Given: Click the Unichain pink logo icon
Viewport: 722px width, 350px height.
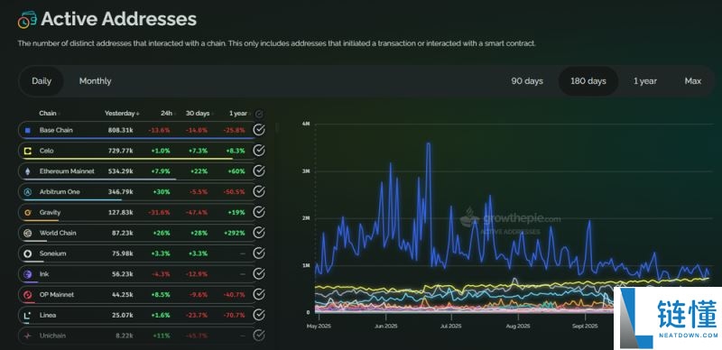Looking at the screenshot, I should (28, 336).
